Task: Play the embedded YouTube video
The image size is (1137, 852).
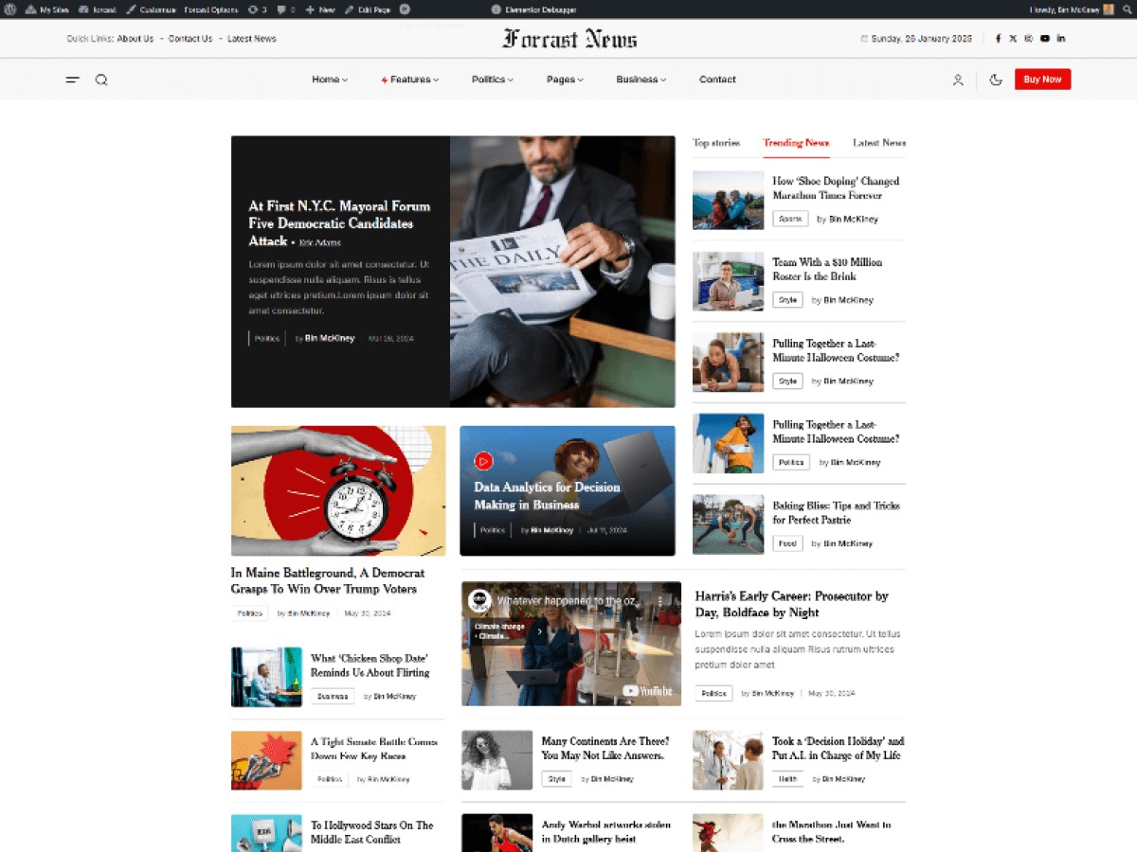Action: point(571,644)
